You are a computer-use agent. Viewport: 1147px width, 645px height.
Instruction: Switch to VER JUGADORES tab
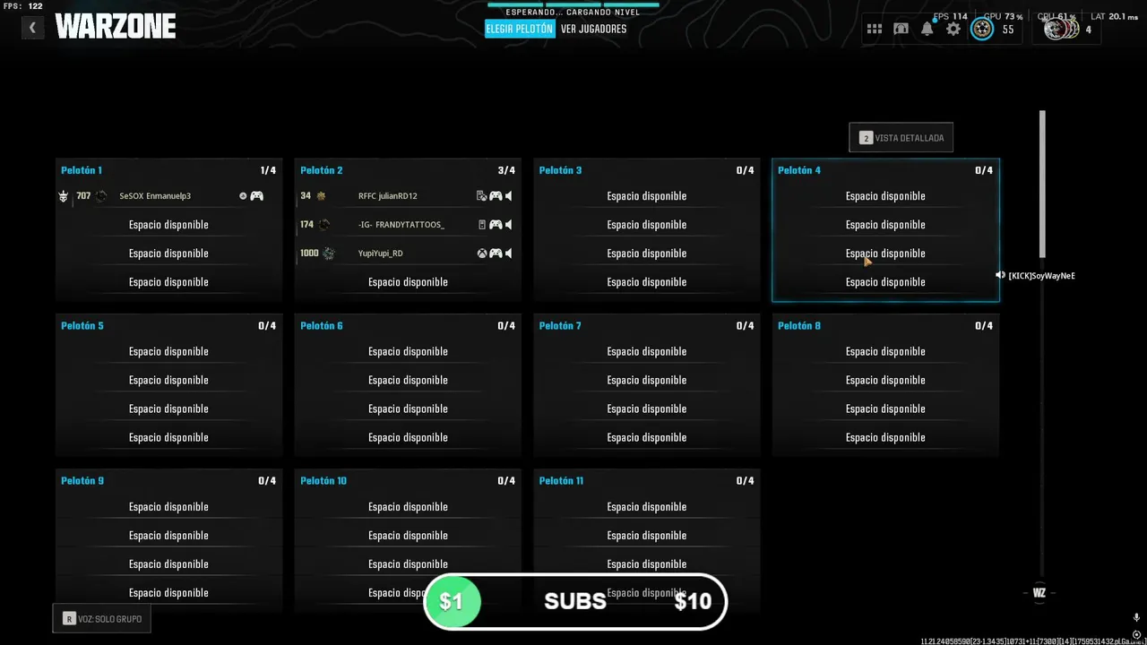tap(593, 29)
